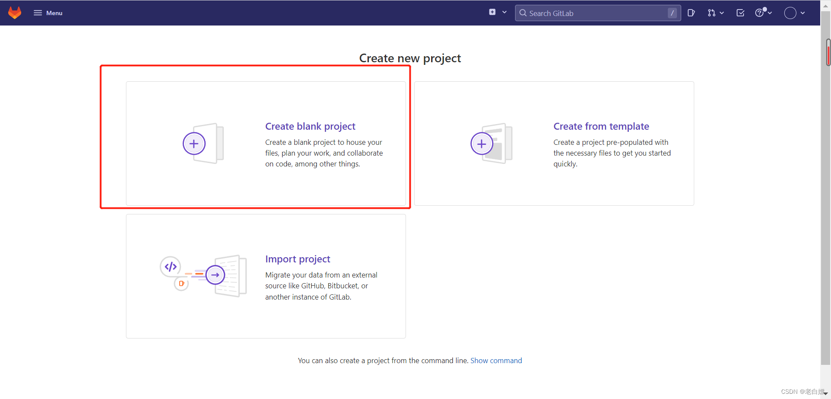Click the slash shortcut badge in search
The height and width of the screenshot is (399, 831).
pyautogui.click(x=672, y=13)
